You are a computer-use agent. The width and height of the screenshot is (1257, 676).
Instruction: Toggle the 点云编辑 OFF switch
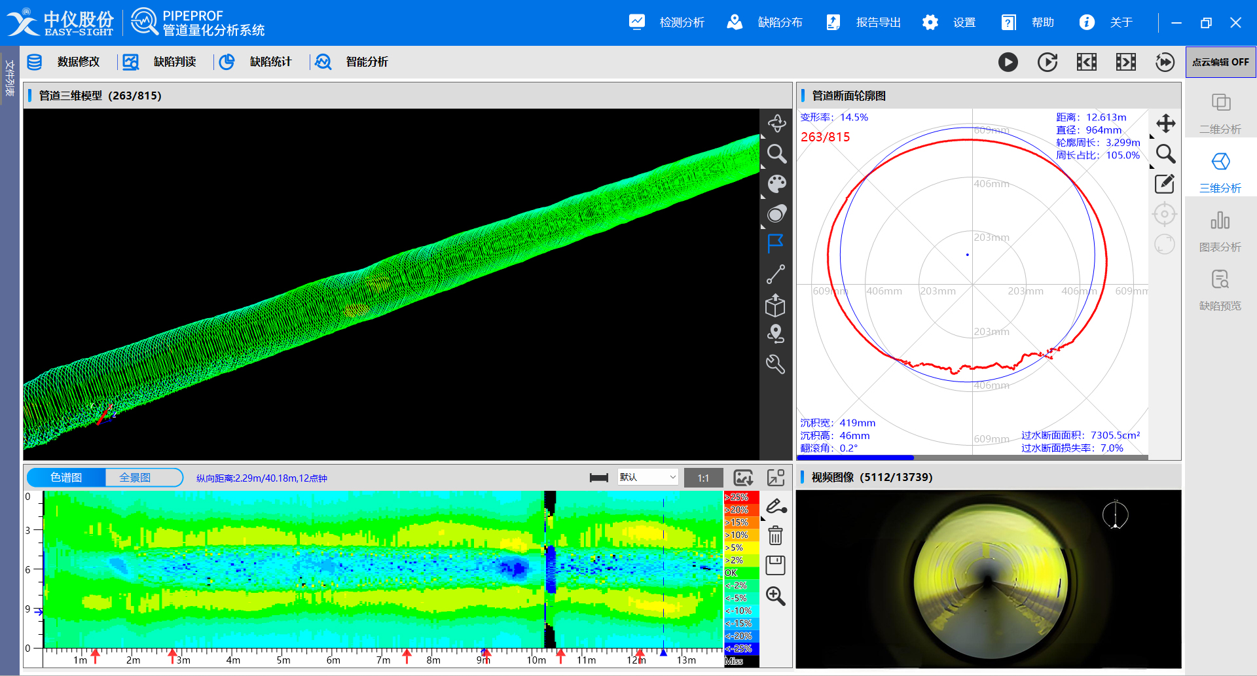1220,62
